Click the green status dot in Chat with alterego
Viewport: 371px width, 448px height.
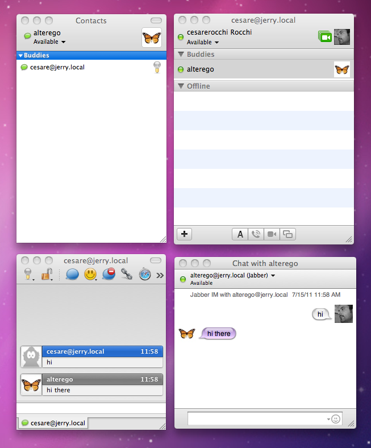(x=183, y=279)
